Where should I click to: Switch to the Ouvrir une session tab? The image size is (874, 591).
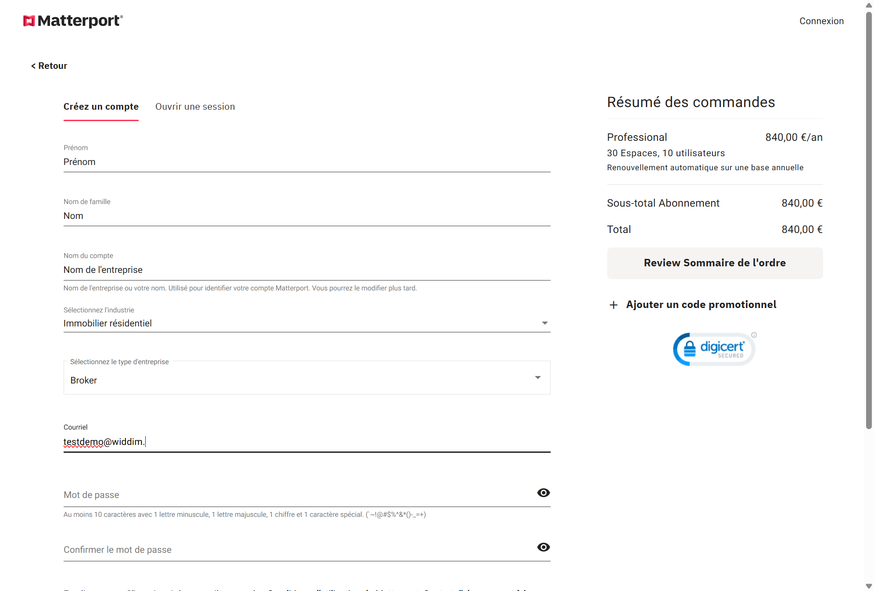click(195, 107)
